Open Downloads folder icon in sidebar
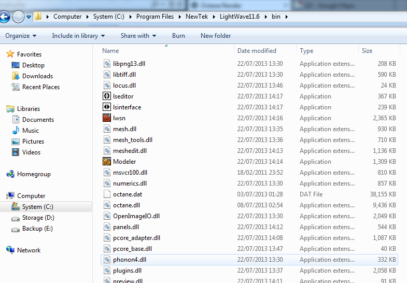 16,76
